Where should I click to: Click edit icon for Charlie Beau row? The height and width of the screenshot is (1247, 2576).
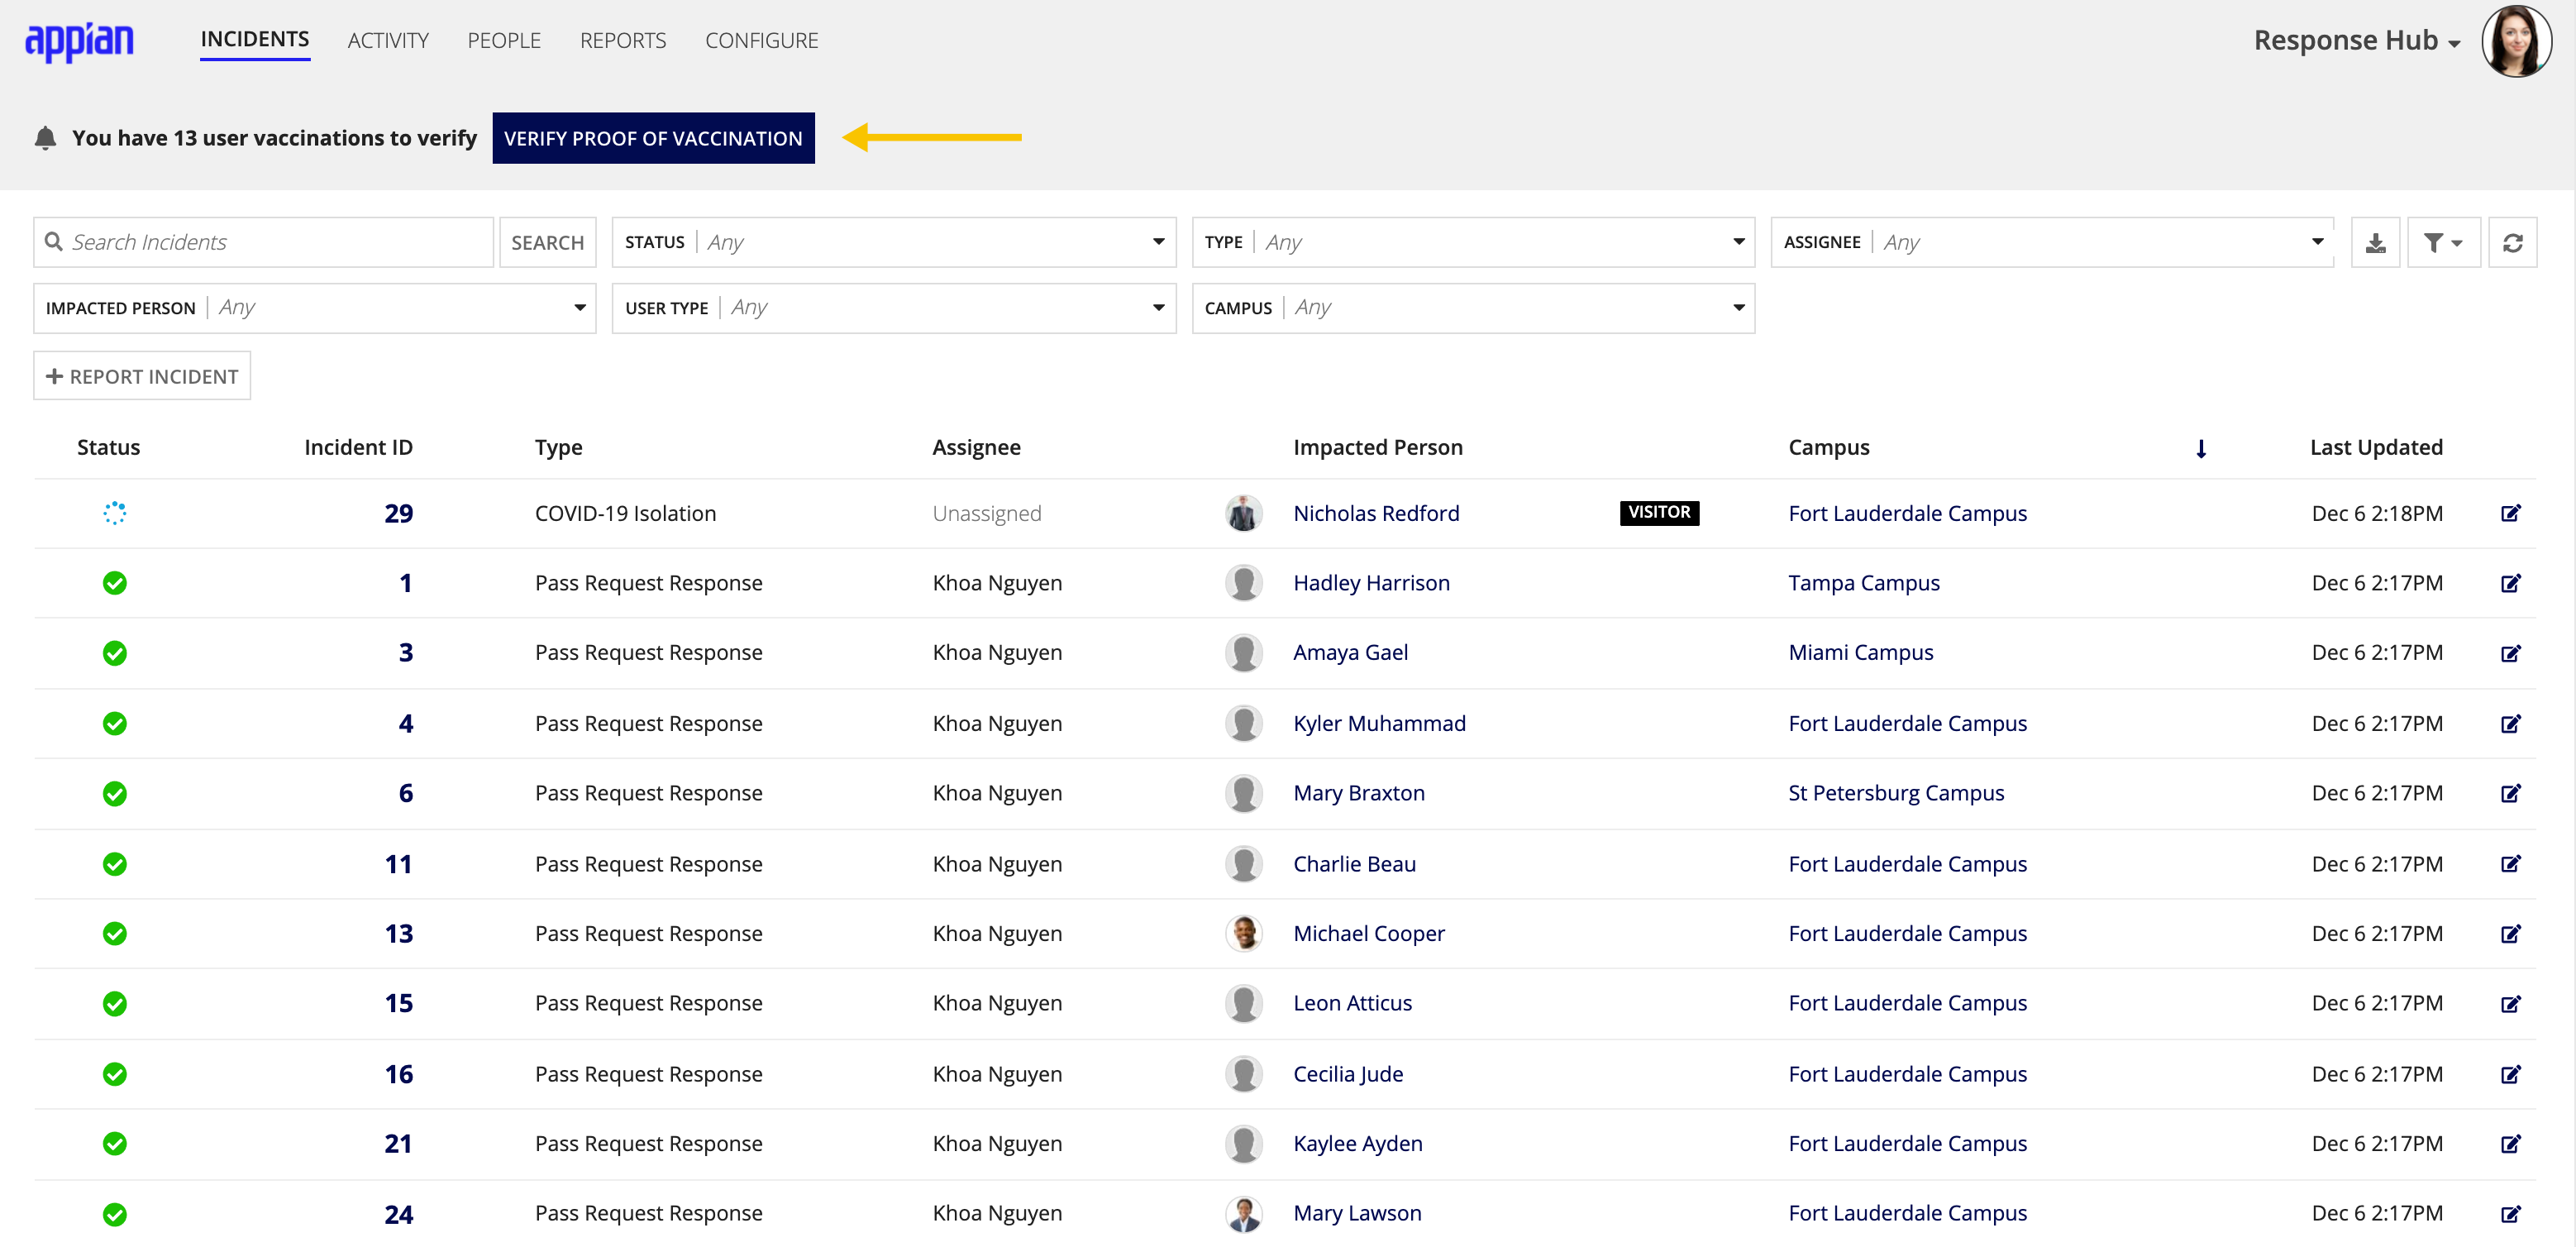coord(2510,863)
